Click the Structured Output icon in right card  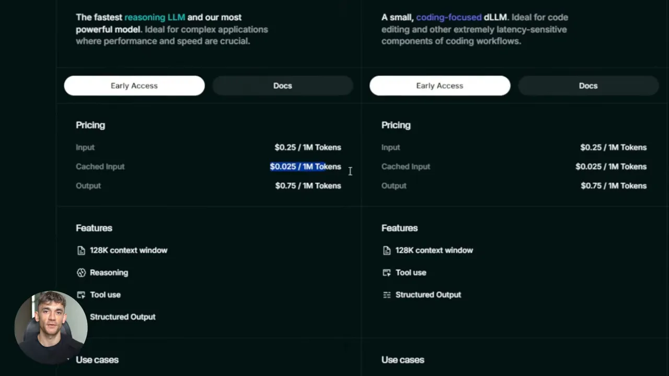387,295
